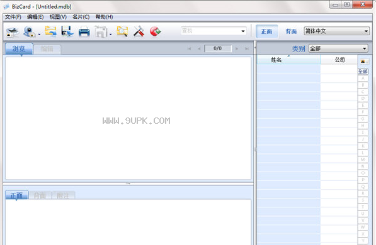Go to previous record navigation arrow
Screen dimensions: 376x245
coord(199,49)
